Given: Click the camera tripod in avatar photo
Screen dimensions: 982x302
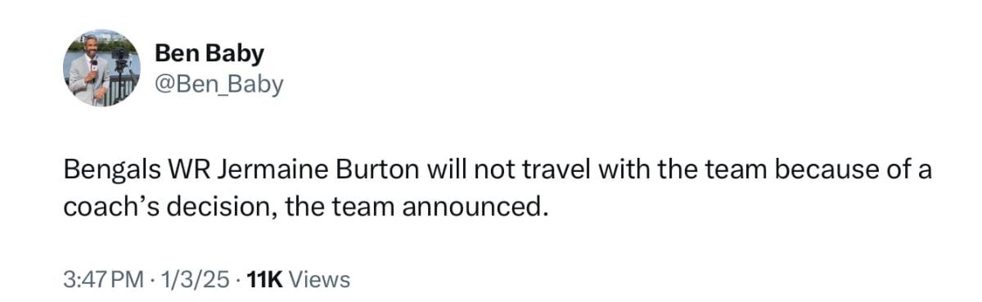Looking at the screenshot, I should click(x=123, y=78).
